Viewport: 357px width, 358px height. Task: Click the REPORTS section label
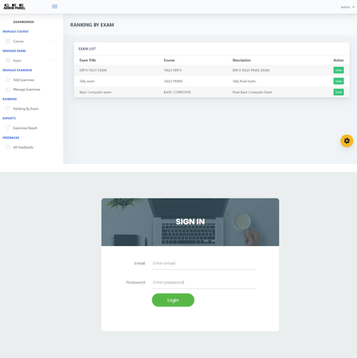tap(9, 118)
